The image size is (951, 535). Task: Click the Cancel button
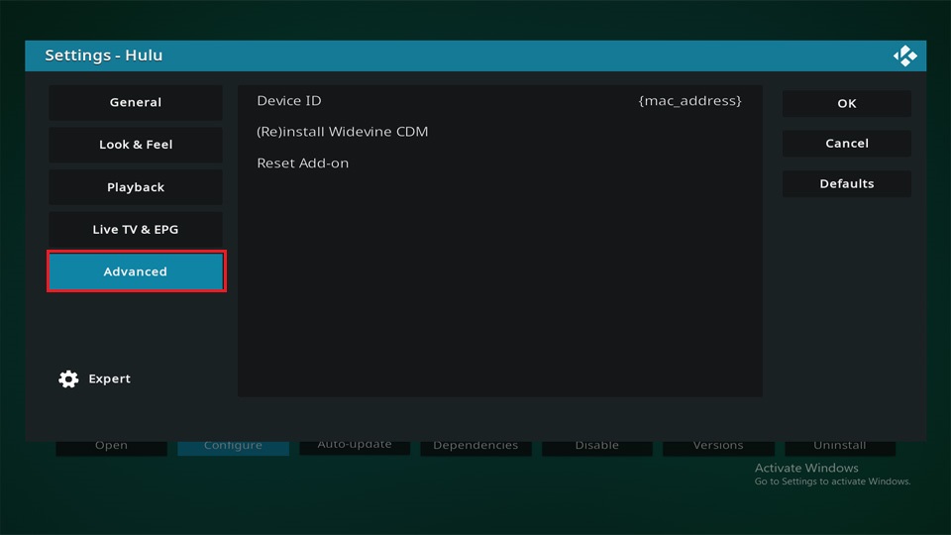847,143
